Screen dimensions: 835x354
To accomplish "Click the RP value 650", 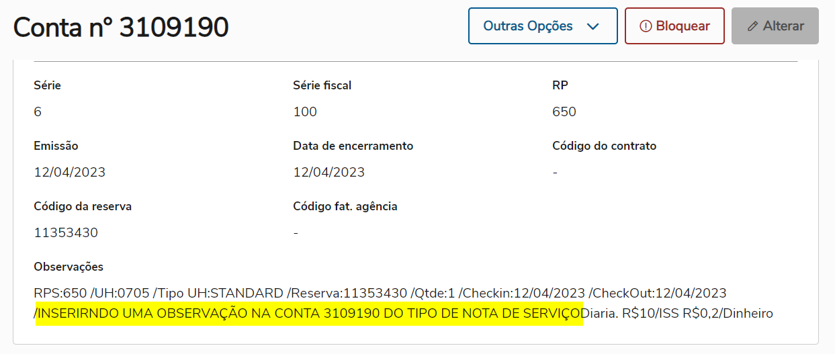I will pyautogui.click(x=564, y=112).
